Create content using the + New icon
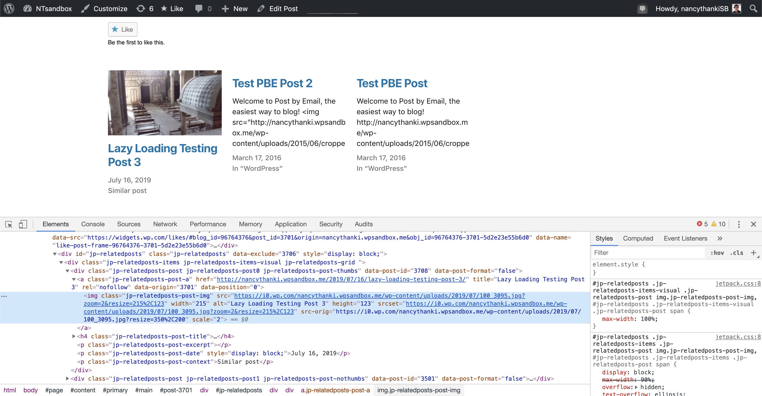 coord(225,8)
